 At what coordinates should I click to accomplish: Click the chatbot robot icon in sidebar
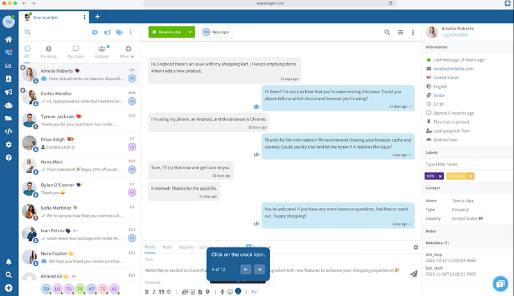8,105
